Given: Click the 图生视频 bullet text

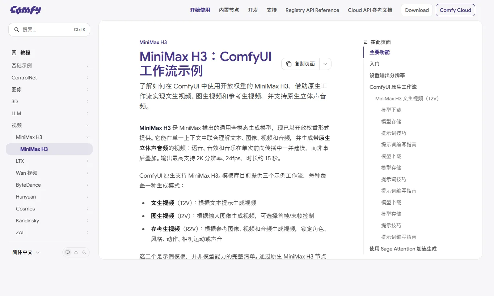Looking at the screenshot, I should 162,216.
